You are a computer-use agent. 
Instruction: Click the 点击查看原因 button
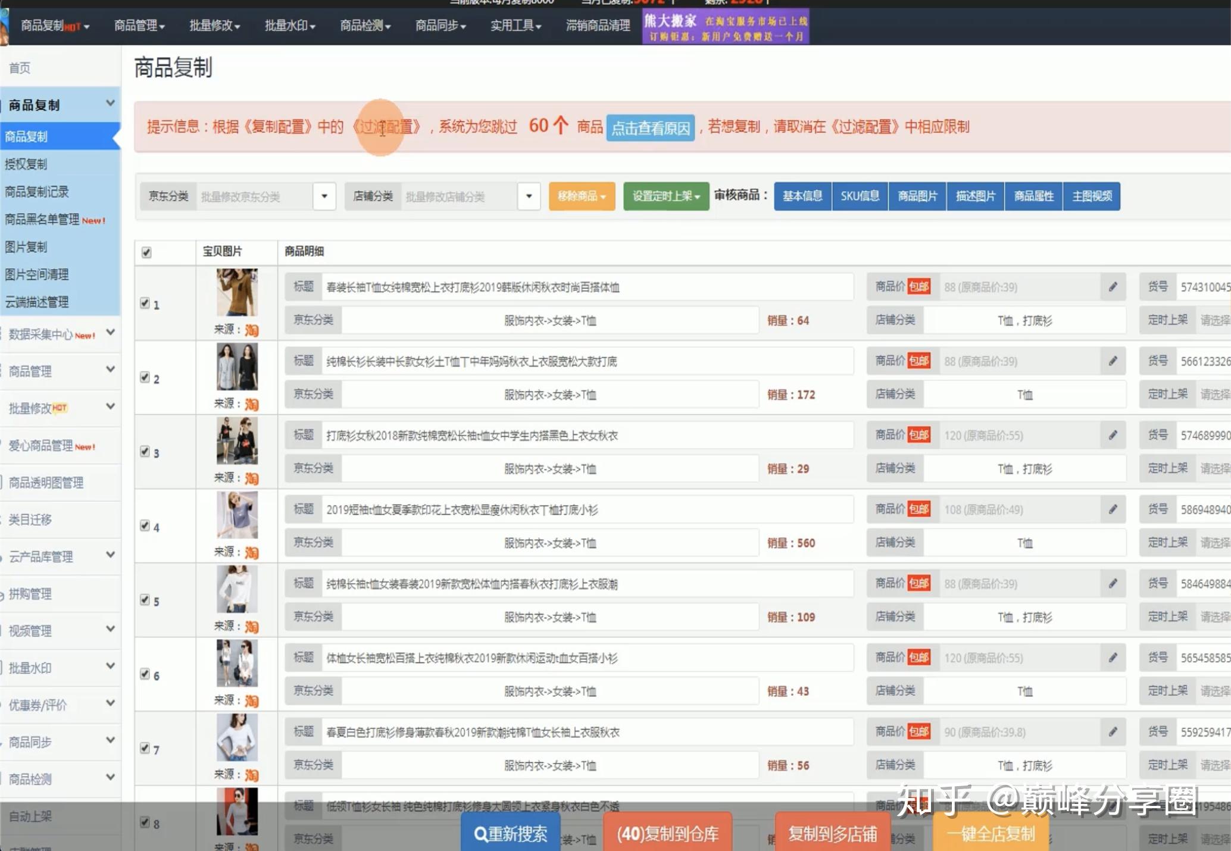click(650, 128)
